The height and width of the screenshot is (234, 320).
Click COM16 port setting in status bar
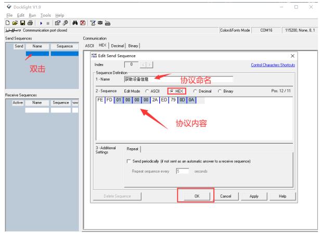click(266, 30)
